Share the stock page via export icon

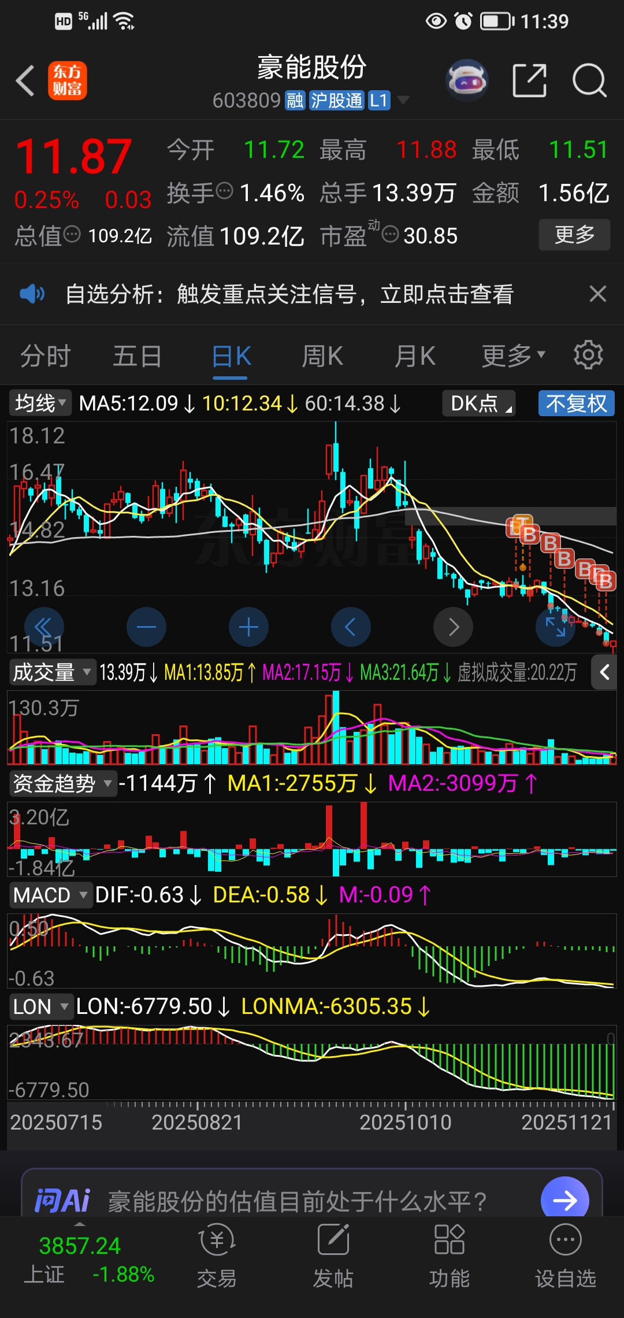pyautogui.click(x=530, y=80)
